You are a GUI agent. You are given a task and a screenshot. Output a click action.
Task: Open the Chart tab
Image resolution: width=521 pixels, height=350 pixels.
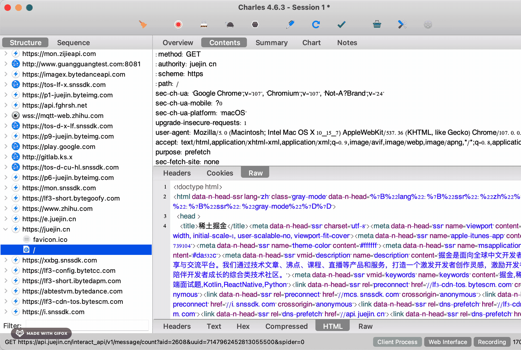click(x=311, y=42)
